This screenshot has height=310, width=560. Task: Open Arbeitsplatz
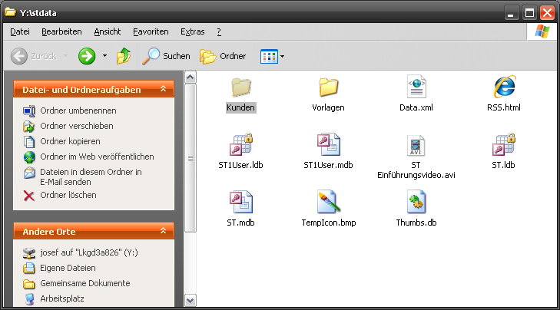(x=62, y=298)
